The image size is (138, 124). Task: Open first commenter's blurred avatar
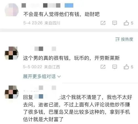tap(12, 10)
